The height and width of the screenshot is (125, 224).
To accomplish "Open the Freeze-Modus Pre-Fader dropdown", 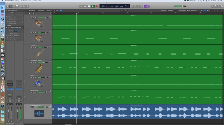I will (18, 36).
